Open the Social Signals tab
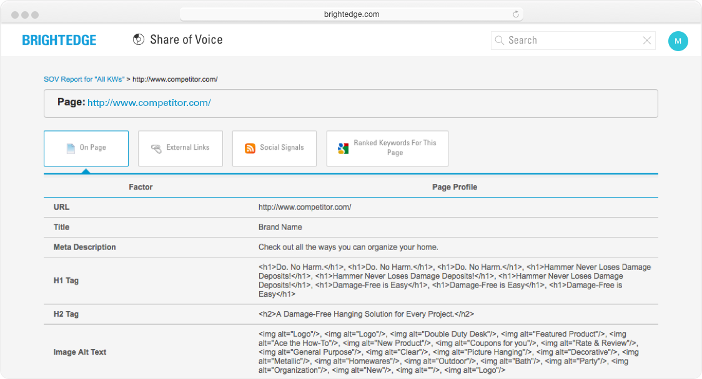 [x=274, y=148]
